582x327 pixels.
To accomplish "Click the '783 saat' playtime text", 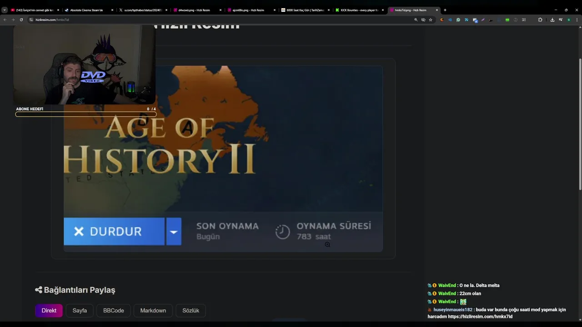I will coord(314,237).
